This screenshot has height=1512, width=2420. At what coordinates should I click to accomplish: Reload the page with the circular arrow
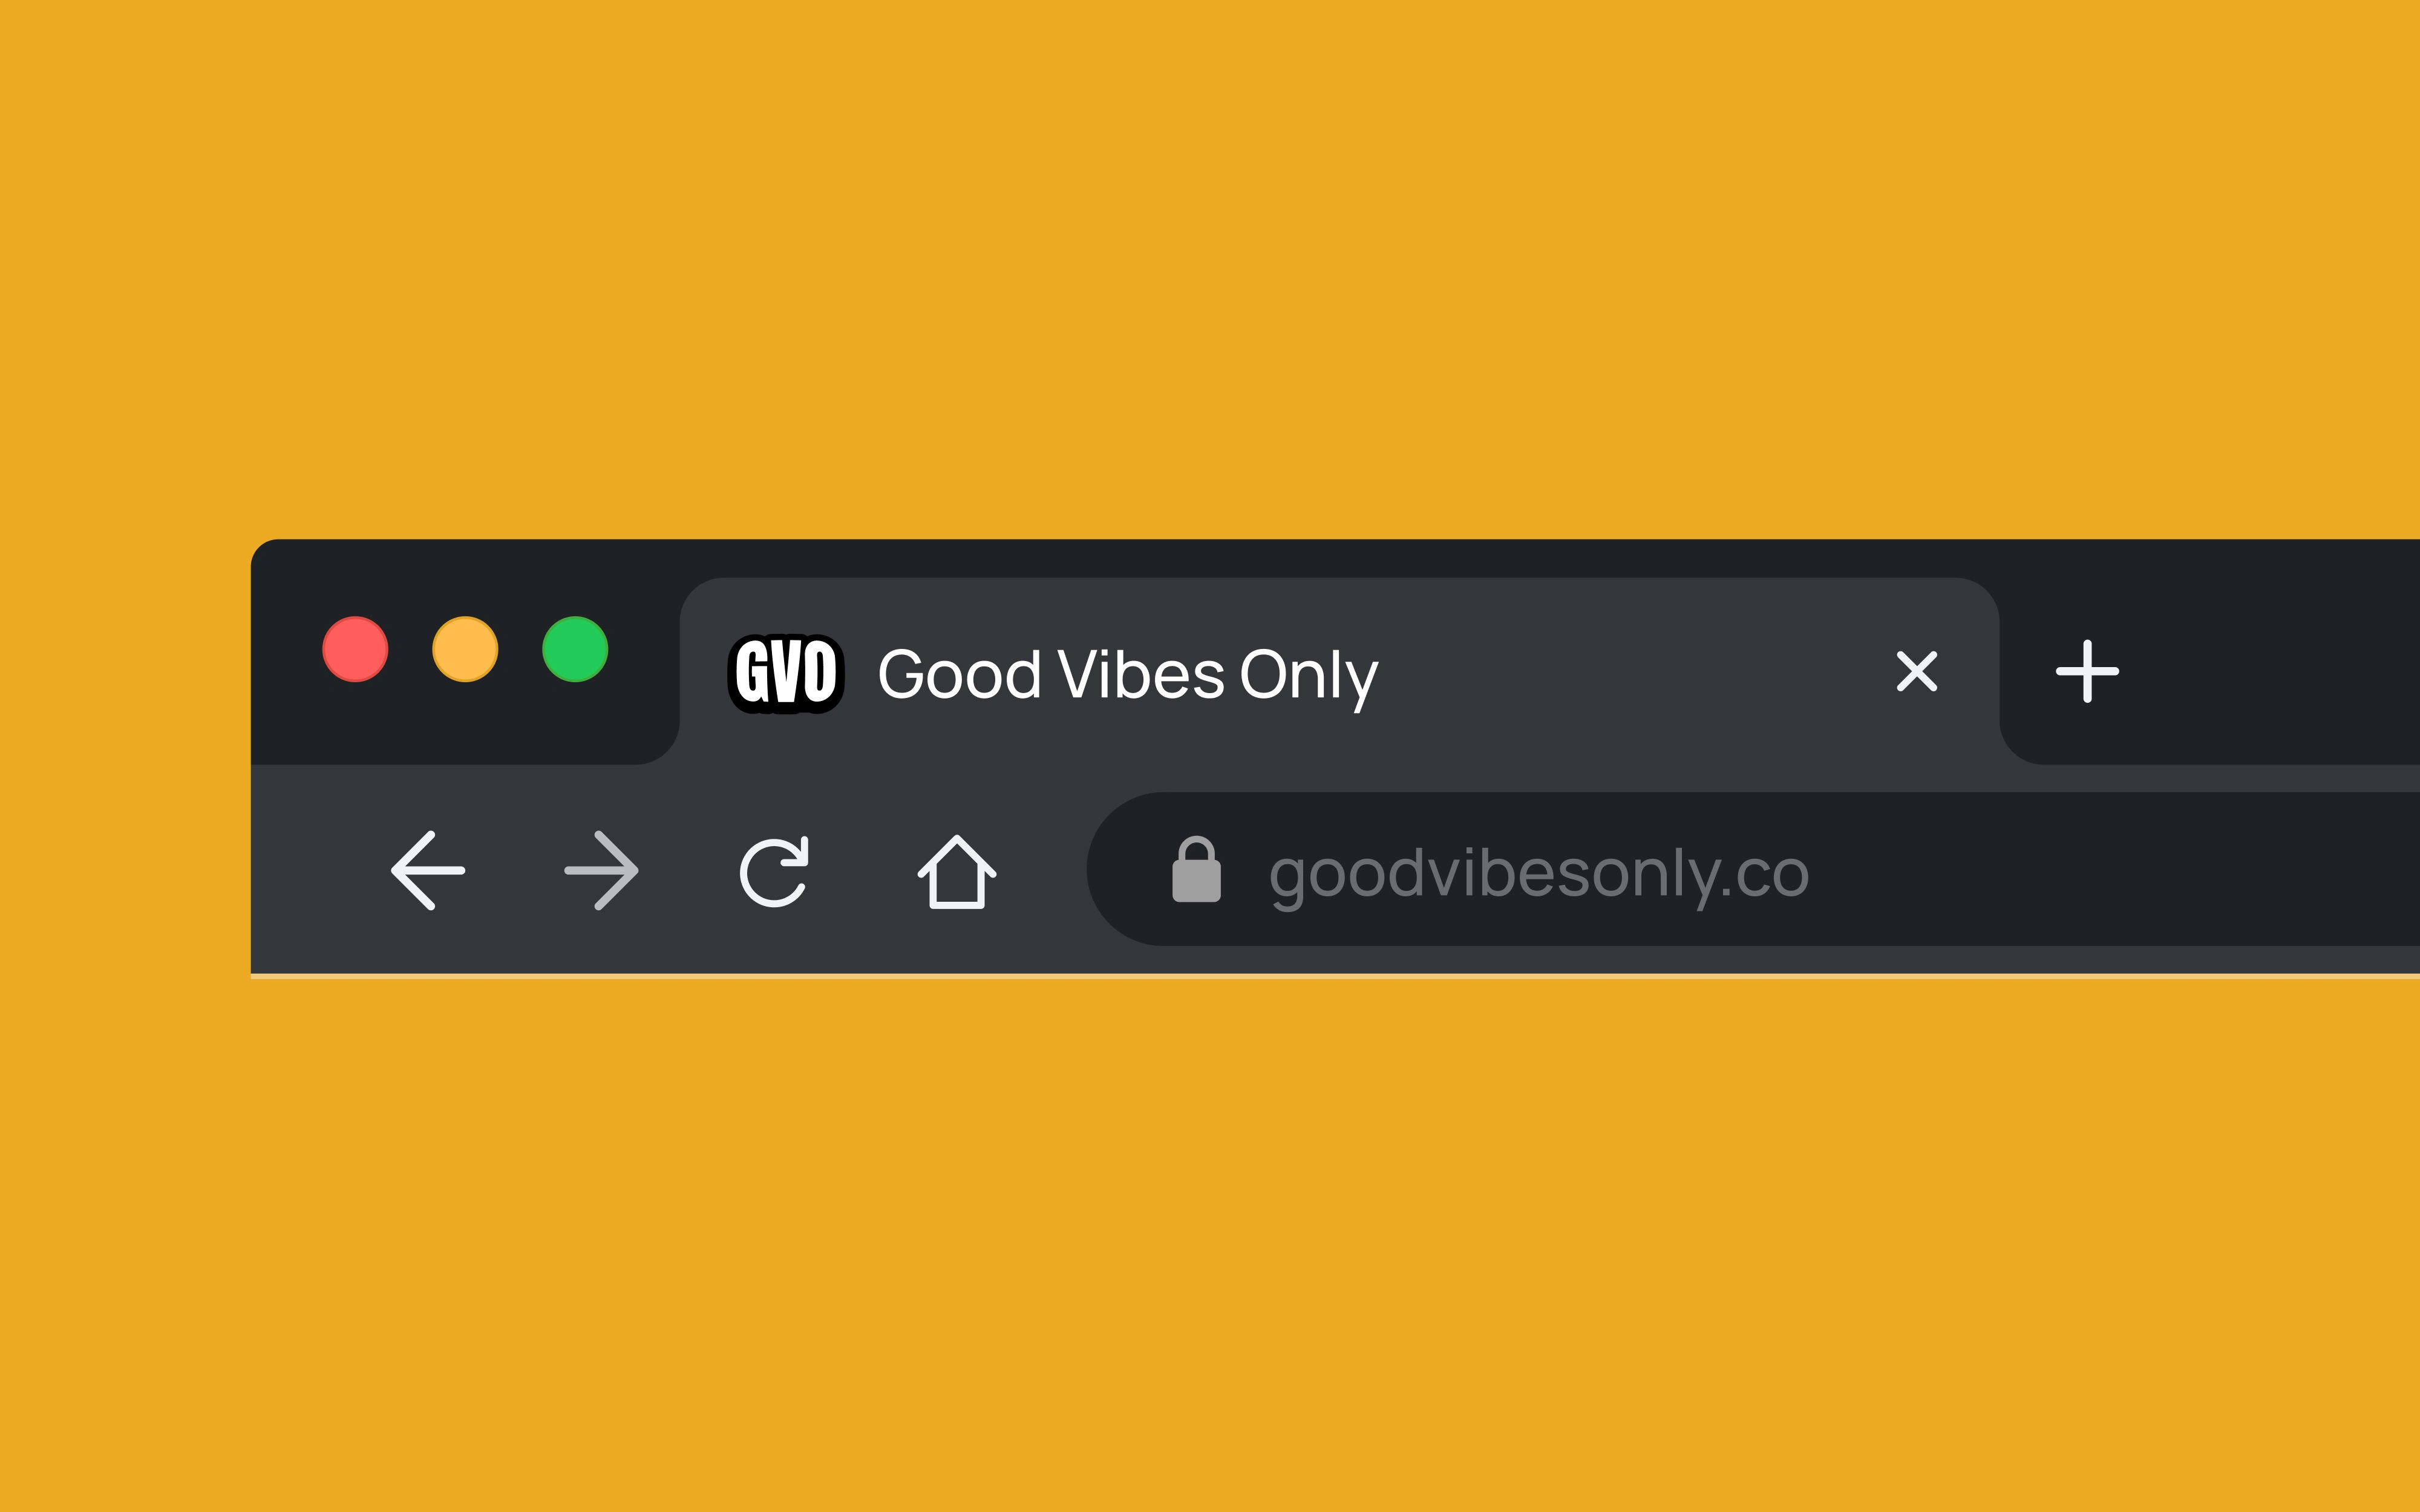coord(774,871)
